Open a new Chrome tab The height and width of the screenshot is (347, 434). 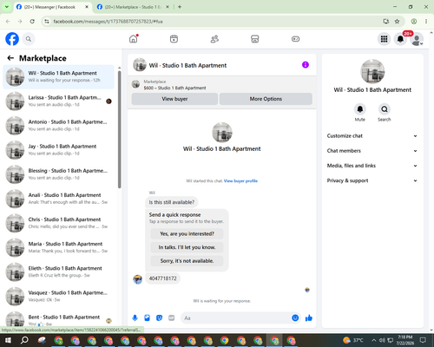click(180, 7)
